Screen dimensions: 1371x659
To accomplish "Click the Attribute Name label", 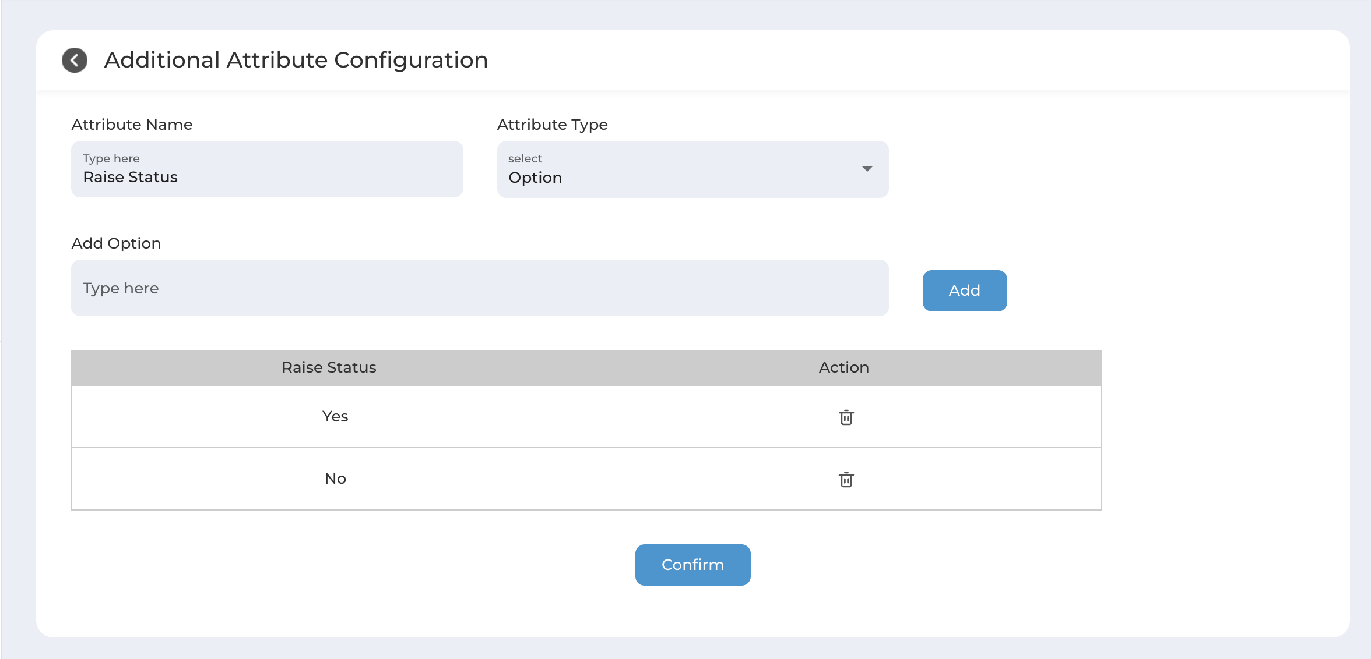I will tap(132, 125).
